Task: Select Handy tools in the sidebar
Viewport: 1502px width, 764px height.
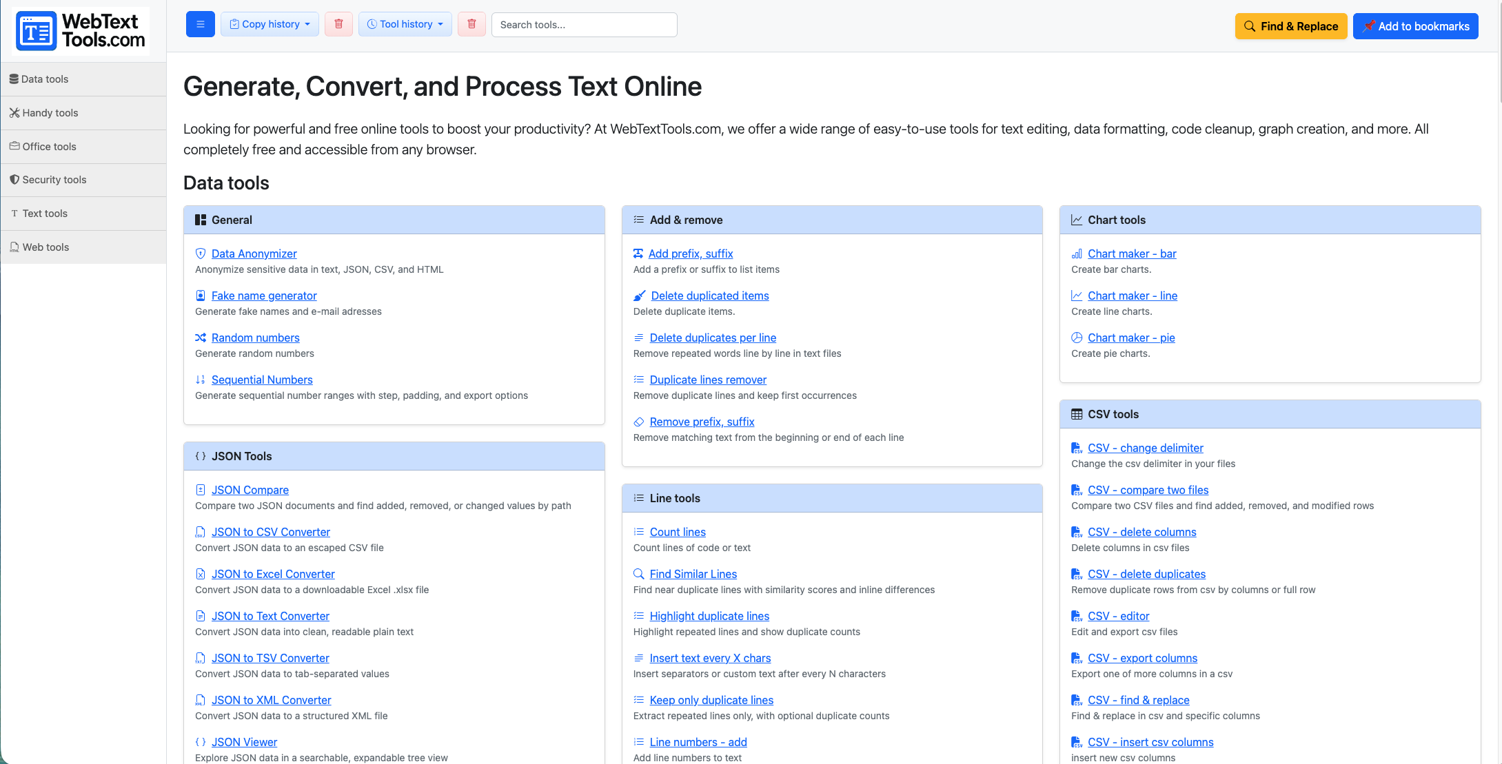Action: click(x=83, y=113)
